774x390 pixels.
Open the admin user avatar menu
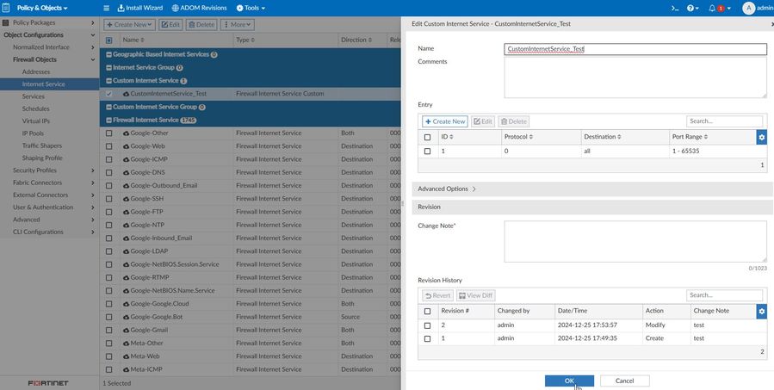pos(748,8)
